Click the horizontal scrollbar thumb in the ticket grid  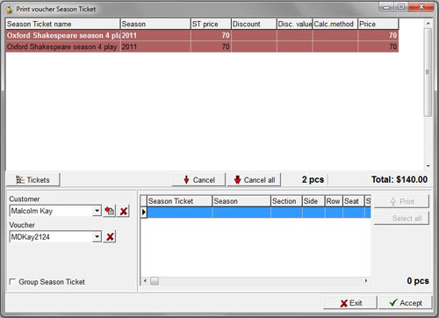(x=155, y=281)
